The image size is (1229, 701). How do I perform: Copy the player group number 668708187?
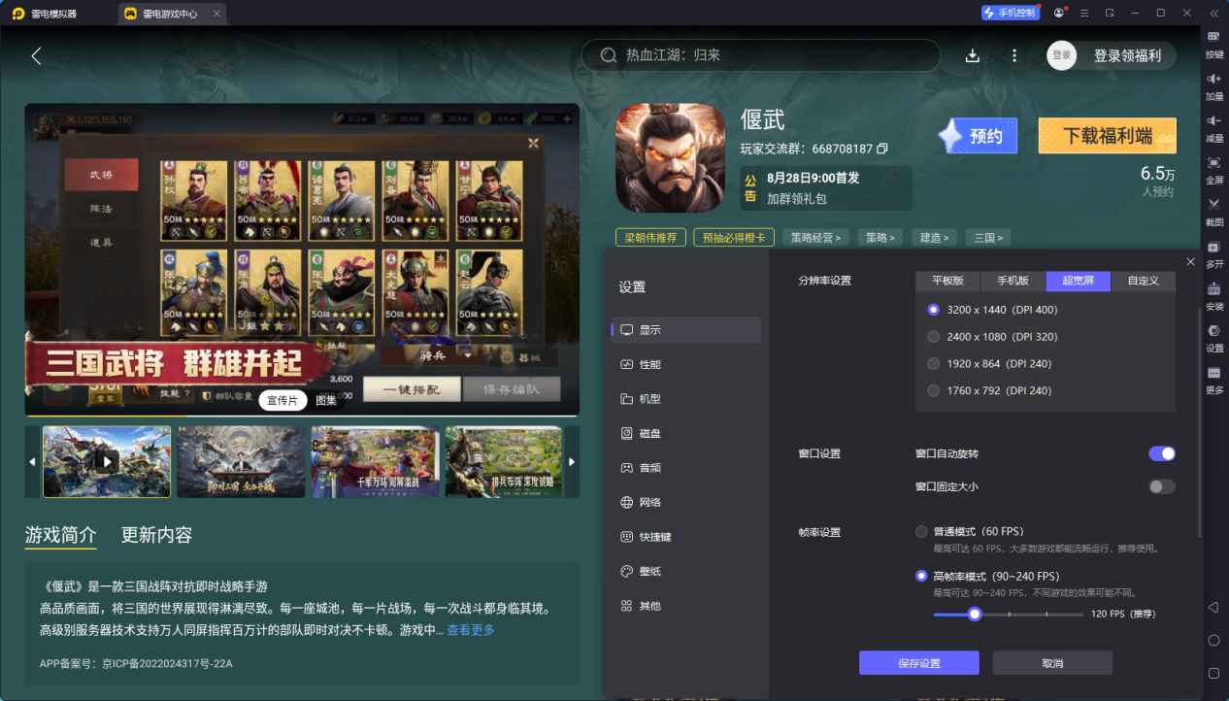tap(882, 149)
